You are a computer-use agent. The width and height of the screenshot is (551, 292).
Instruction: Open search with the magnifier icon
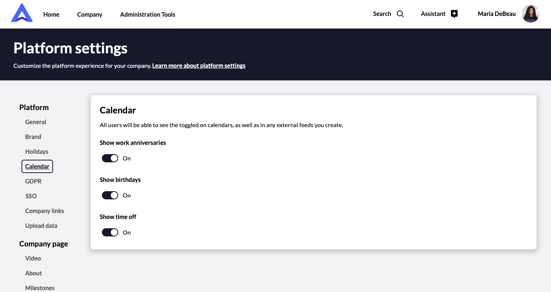[400, 14]
